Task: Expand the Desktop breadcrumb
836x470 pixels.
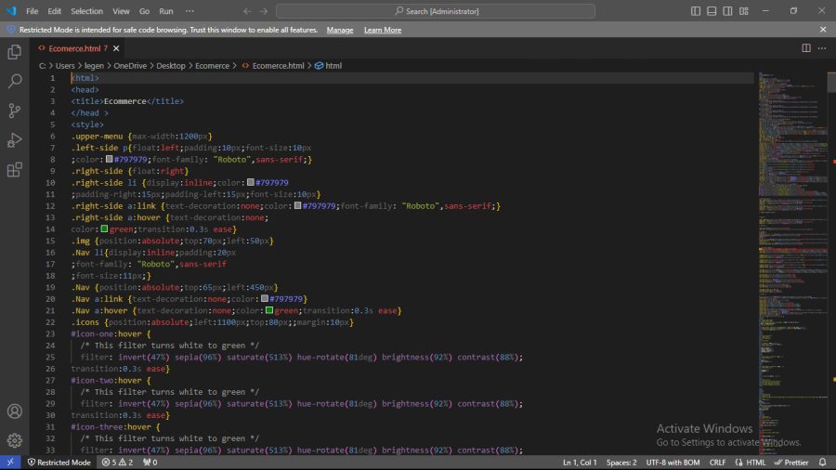Action: (x=171, y=66)
